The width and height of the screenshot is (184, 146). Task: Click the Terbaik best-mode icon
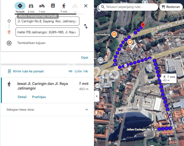[x=20, y=6]
